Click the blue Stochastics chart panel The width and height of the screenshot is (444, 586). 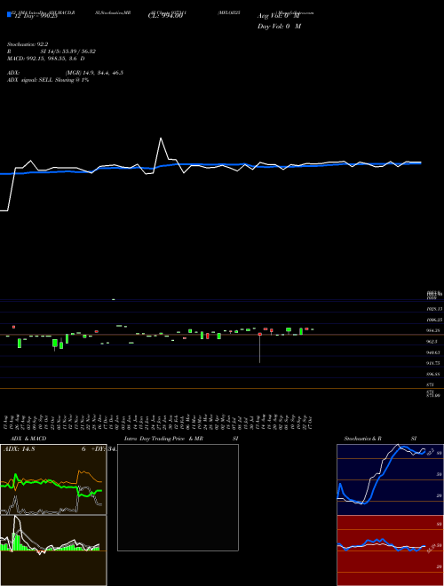tap(390, 479)
